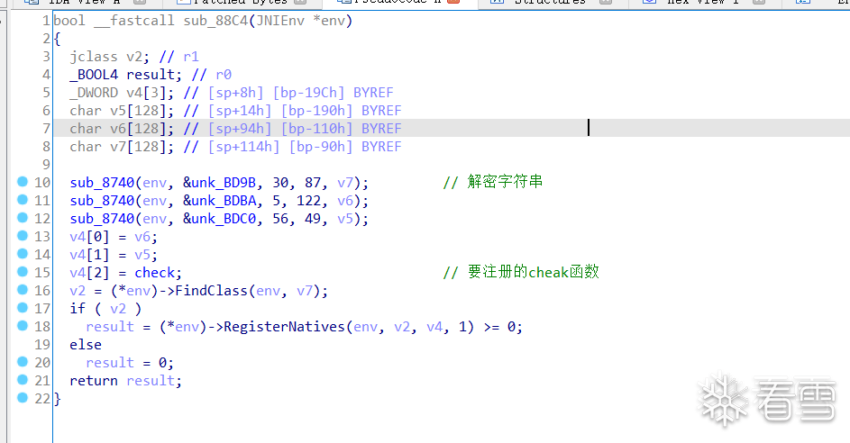Set breakpoint dot on return result line 21
Image resolution: width=850 pixels, height=443 pixels.
[x=23, y=379]
